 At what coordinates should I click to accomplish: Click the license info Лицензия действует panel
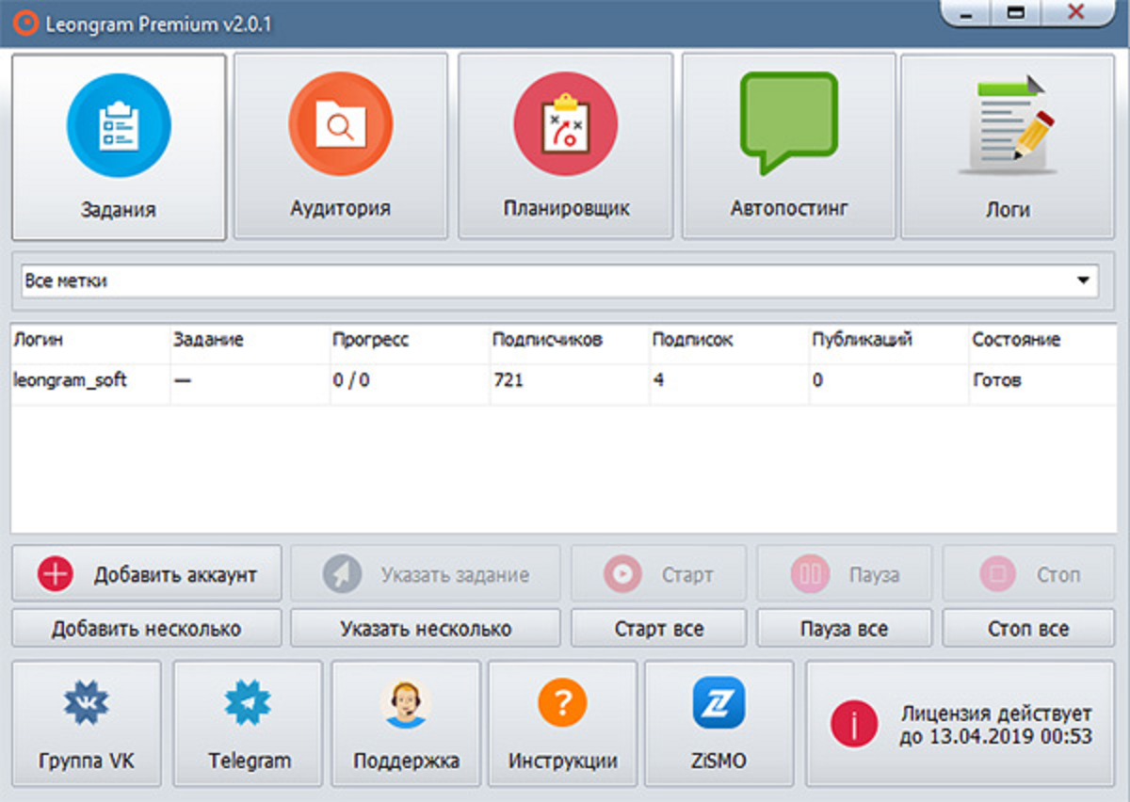tap(961, 725)
